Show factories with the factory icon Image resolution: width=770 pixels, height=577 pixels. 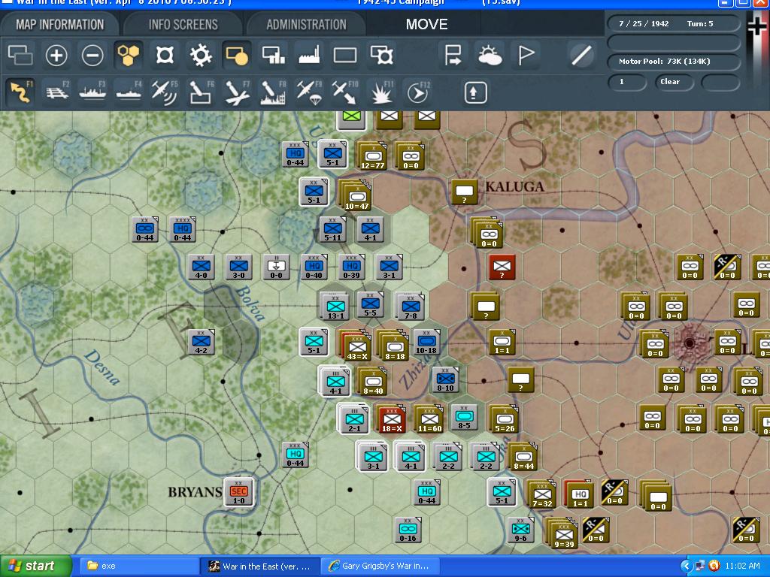(309, 55)
